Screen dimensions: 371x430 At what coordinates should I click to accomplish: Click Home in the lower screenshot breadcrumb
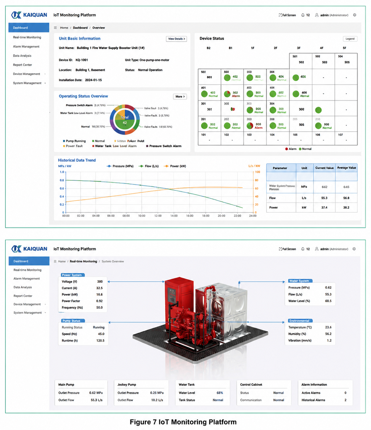click(62, 262)
